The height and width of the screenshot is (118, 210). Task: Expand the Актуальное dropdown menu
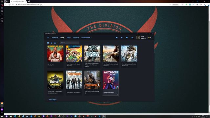(86, 37)
